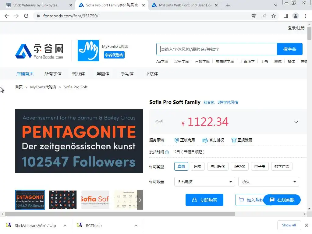Select 数字广告 license type
Viewport: 312px width, 234px height.
(x=282, y=166)
